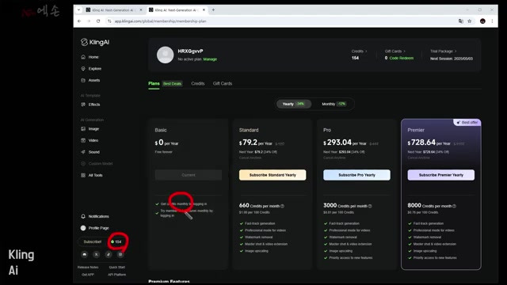Open Notifications bell in sidebar
This screenshot has height=285, width=507.
point(95,216)
